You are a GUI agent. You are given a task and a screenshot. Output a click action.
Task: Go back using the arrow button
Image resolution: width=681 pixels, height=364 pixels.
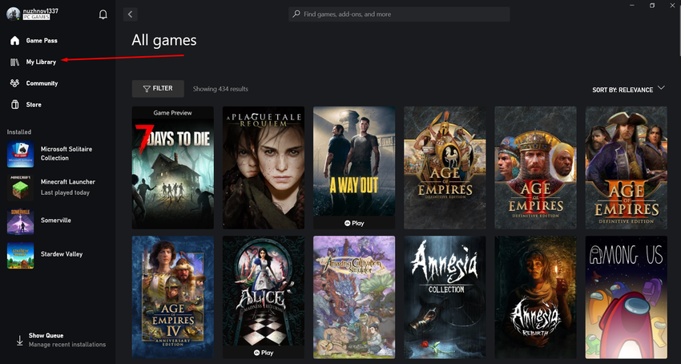tap(131, 14)
